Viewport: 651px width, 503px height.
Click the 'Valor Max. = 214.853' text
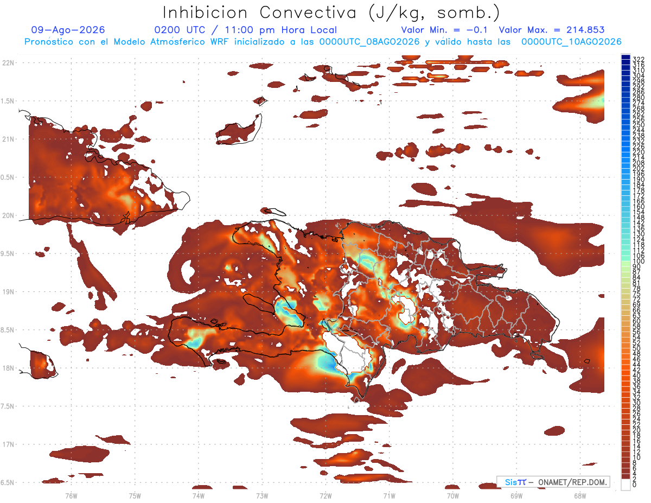click(x=552, y=30)
